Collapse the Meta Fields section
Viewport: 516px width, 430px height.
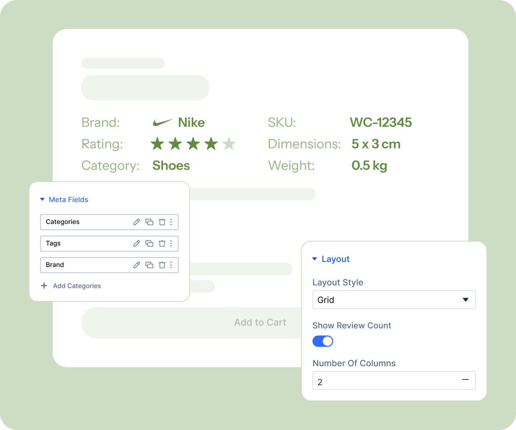42,199
